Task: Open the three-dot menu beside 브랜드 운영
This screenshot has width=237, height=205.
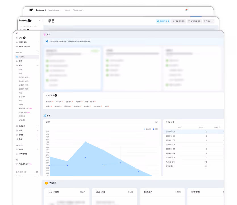Action: pyautogui.click(x=37, y=53)
